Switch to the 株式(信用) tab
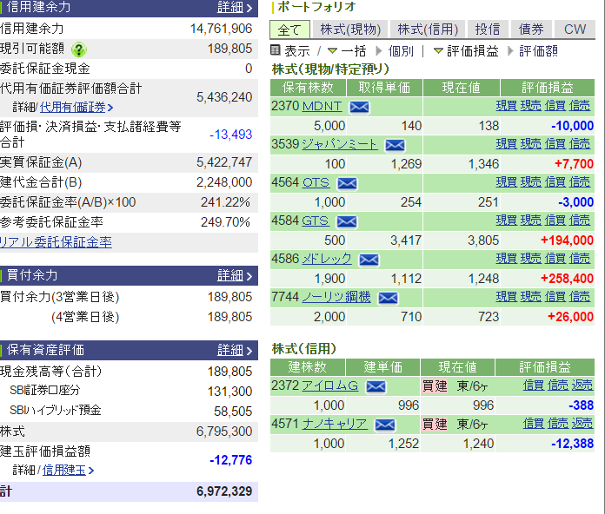605x514 pixels. point(428,30)
